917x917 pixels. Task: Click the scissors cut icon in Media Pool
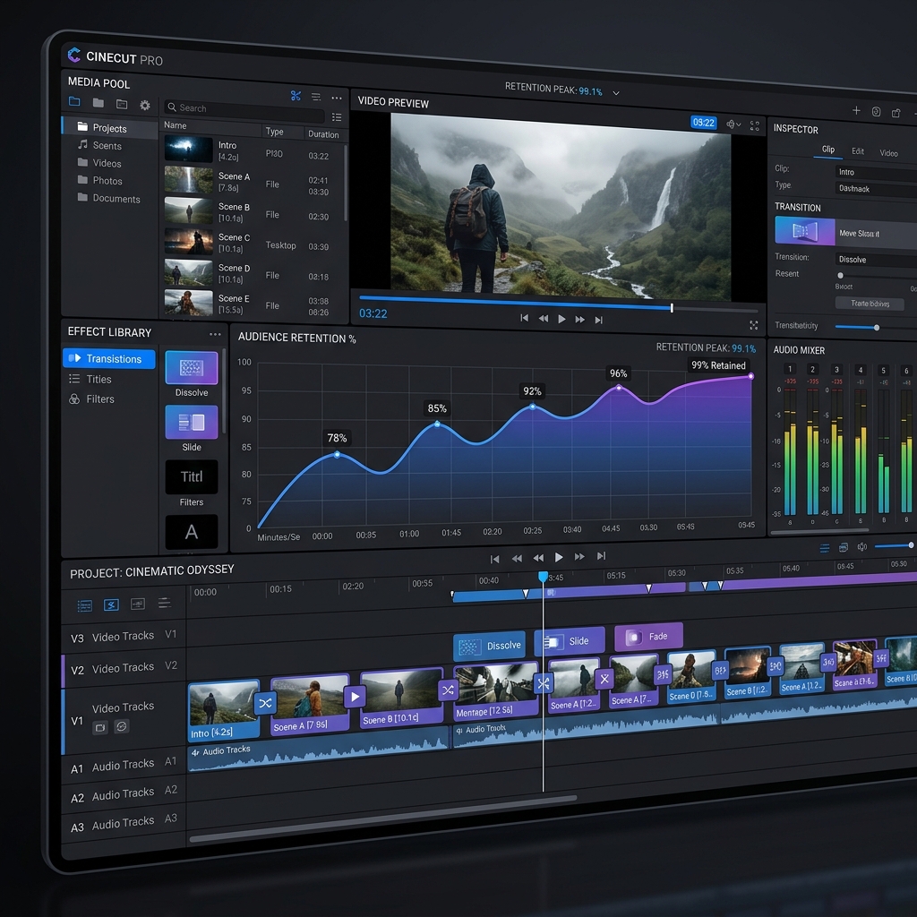tap(296, 95)
